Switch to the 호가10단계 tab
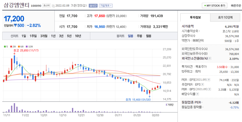242x122 pixels. click(225, 18)
